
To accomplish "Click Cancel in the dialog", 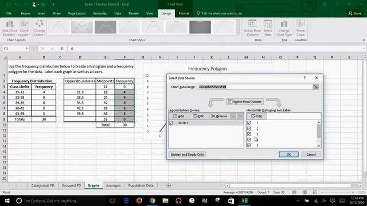I will [x=311, y=154].
